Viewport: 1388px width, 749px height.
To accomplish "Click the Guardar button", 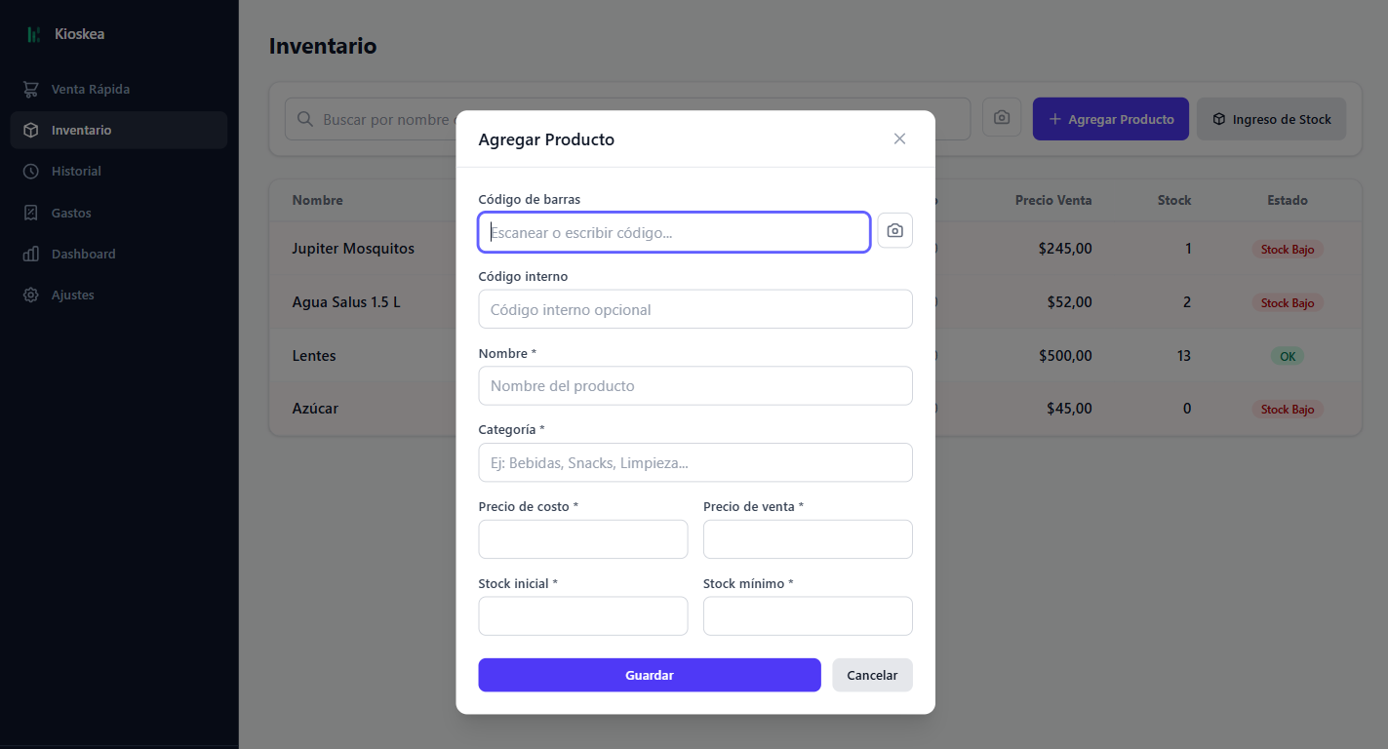I will pyautogui.click(x=649, y=675).
